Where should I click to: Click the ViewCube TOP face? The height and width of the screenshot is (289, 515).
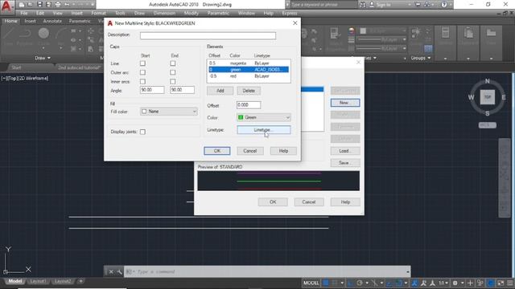coord(488,97)
